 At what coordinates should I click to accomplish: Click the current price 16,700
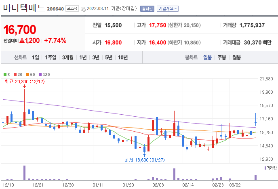[x=20, y=29]
